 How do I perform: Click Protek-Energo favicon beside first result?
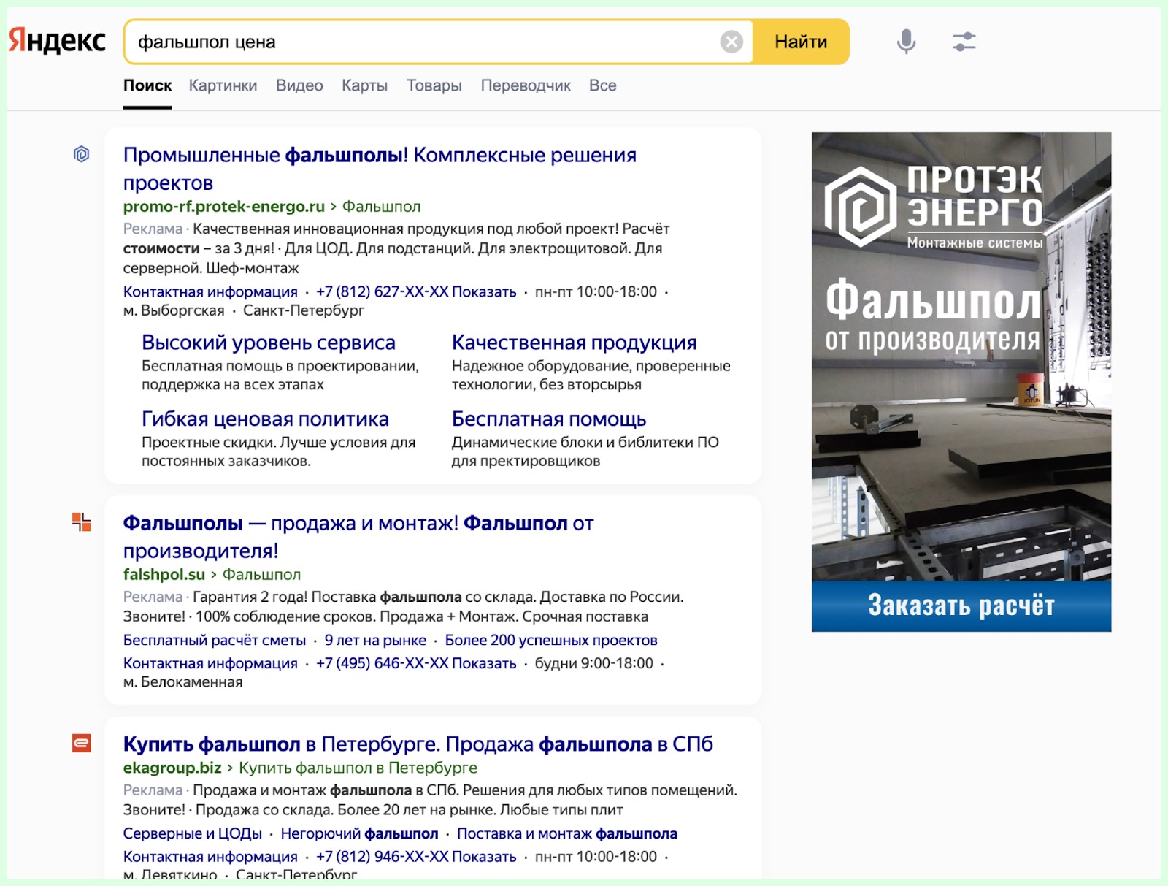[82, 154]
